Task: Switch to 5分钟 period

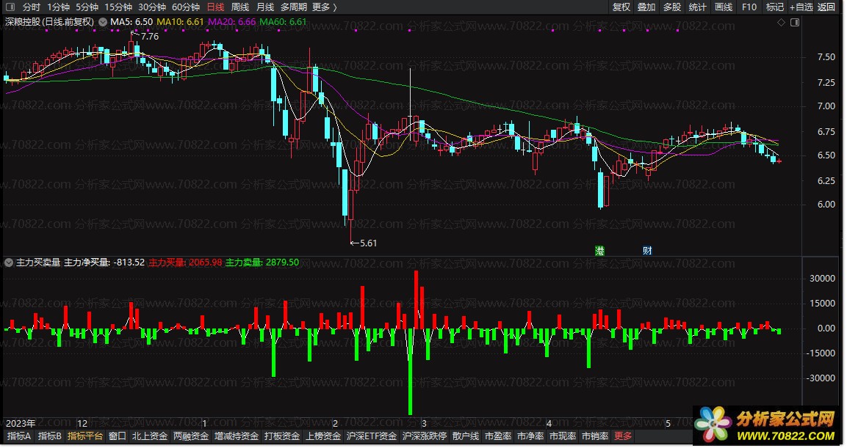Action: click(87, 7)
